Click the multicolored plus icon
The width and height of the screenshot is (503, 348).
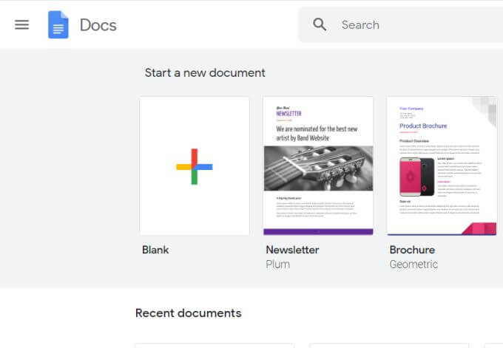pos(195,166)
